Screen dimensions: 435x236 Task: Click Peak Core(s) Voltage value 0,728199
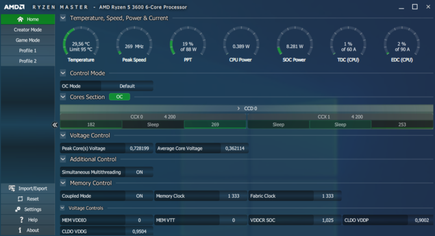click(x=140, y=148)
